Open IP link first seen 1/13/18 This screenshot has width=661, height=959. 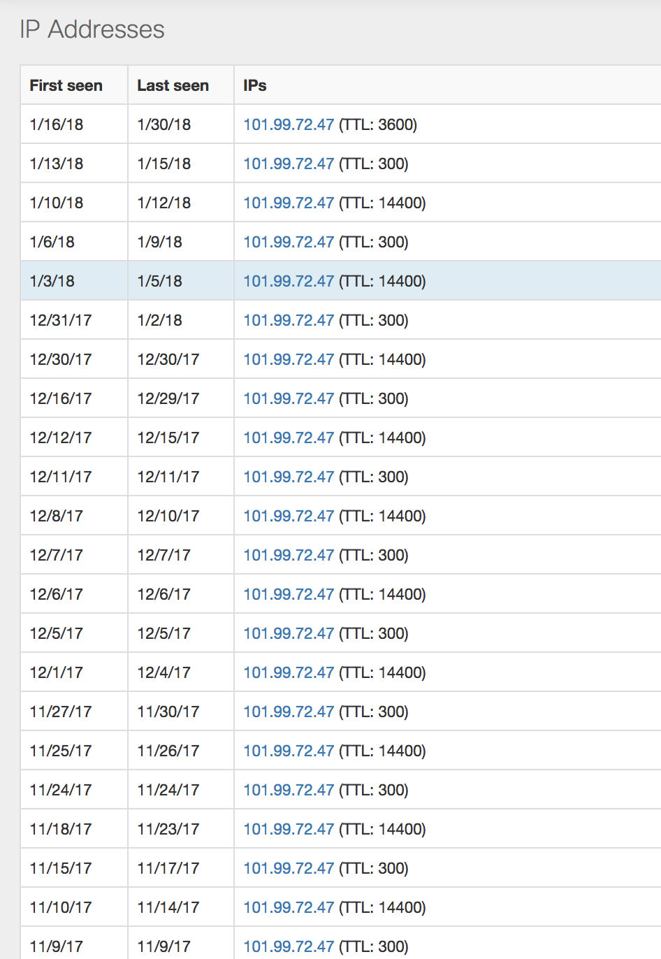(x=289, y=164)
